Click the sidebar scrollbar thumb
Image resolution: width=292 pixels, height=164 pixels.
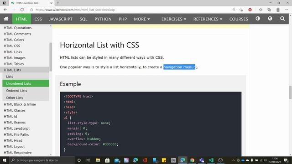point(51,57)
